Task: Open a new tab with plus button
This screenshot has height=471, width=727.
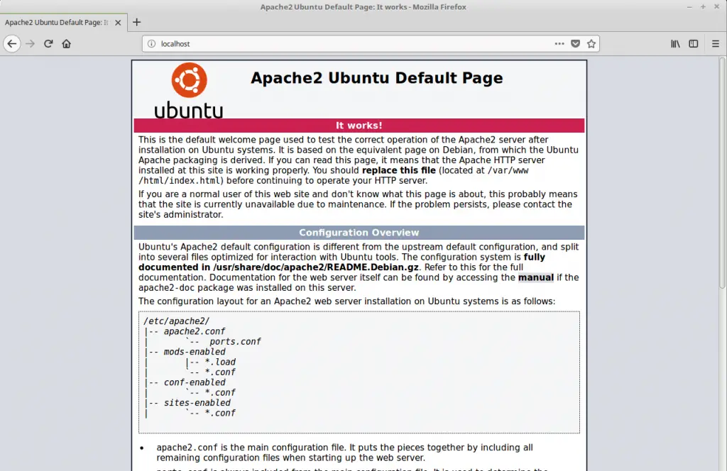Action: (136, 22)
